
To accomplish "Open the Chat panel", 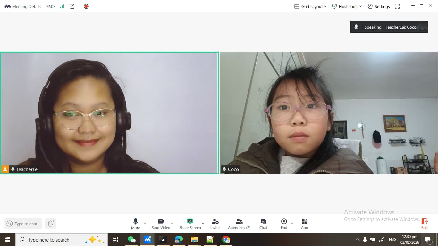I will tap(263, 224).
